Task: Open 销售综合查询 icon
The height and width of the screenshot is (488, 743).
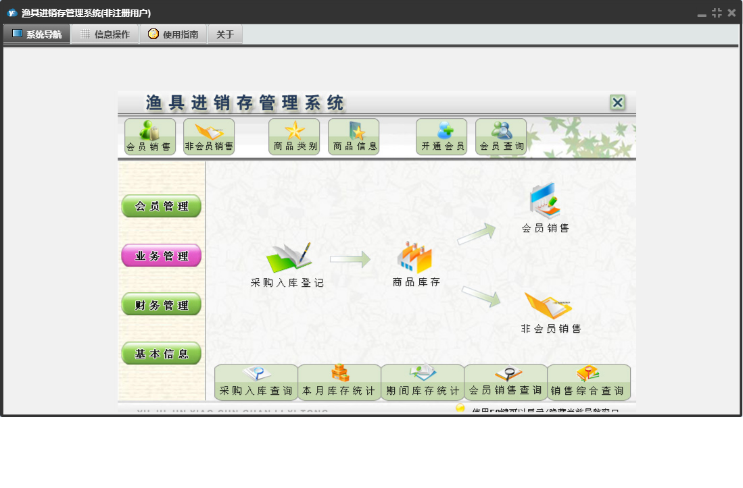Action: coord(589,382)
